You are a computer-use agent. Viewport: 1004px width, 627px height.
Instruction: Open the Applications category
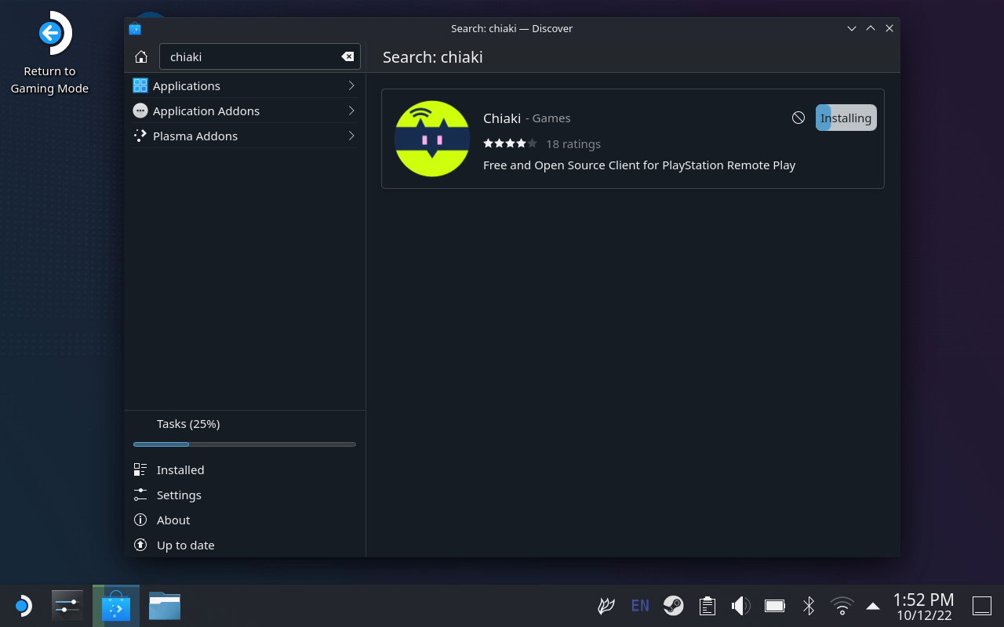[245, 85]
